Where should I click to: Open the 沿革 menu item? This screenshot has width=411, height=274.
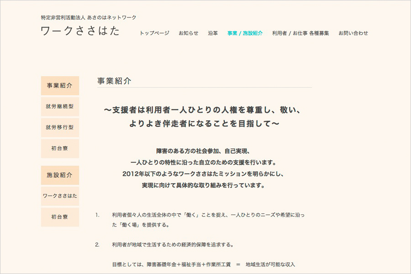[x=213, y=33]
